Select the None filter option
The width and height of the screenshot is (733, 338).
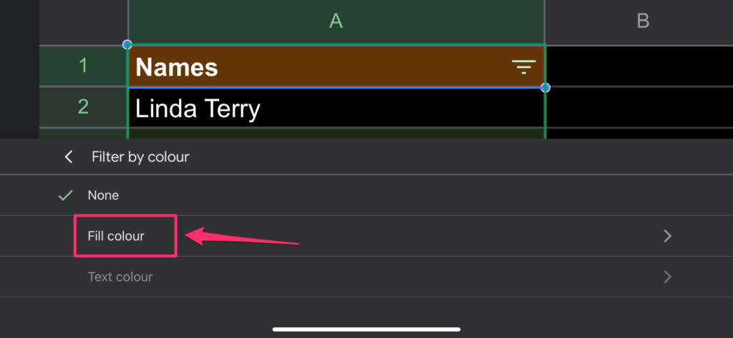pyautogui.click(x=366, y=195)
